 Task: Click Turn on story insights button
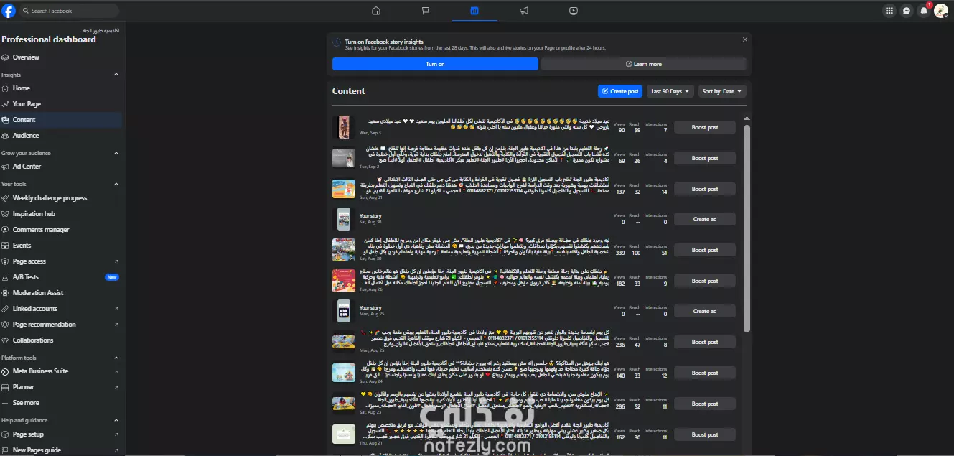tap(435, 64)
